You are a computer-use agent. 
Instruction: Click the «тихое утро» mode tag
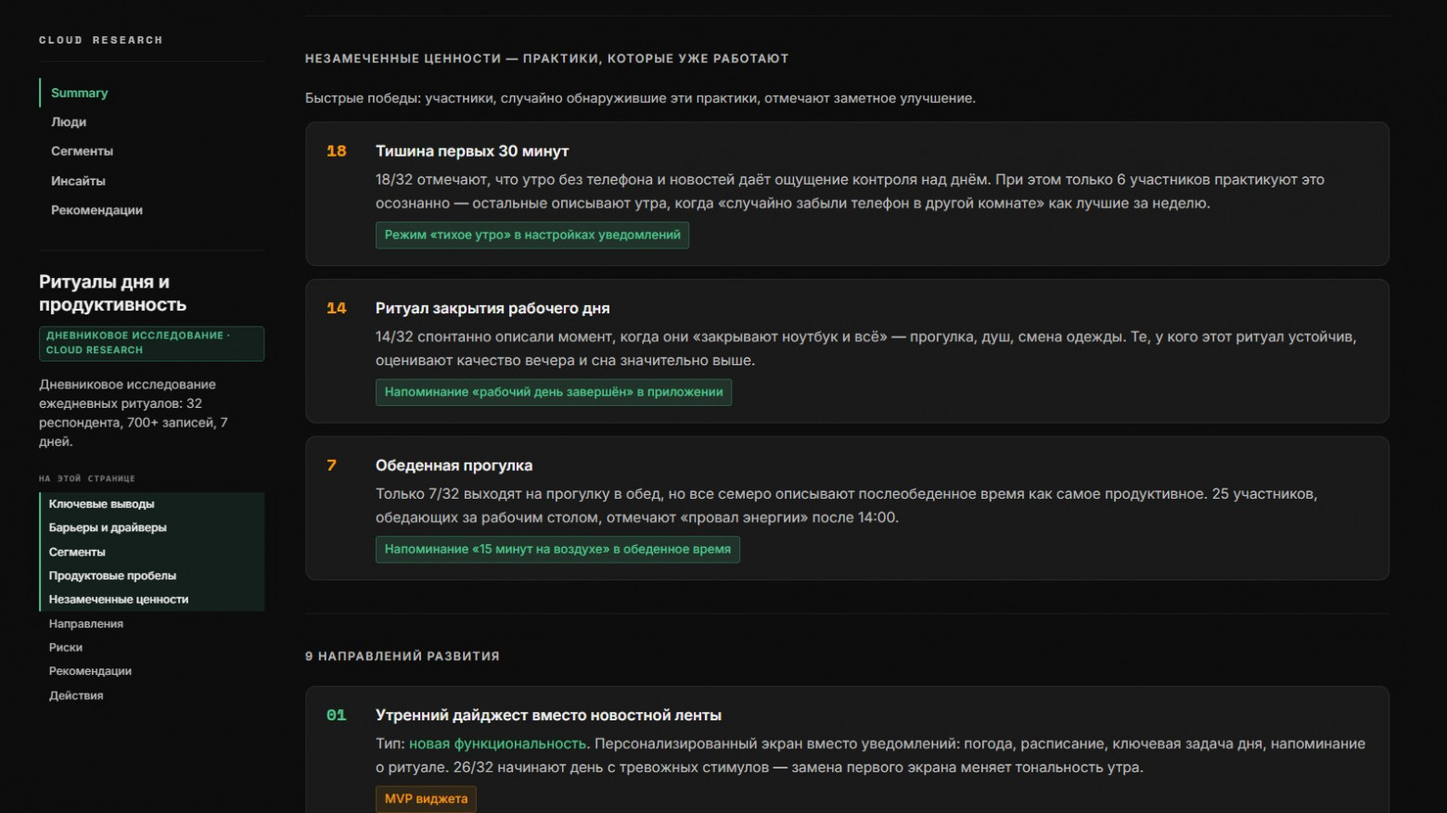531,235
